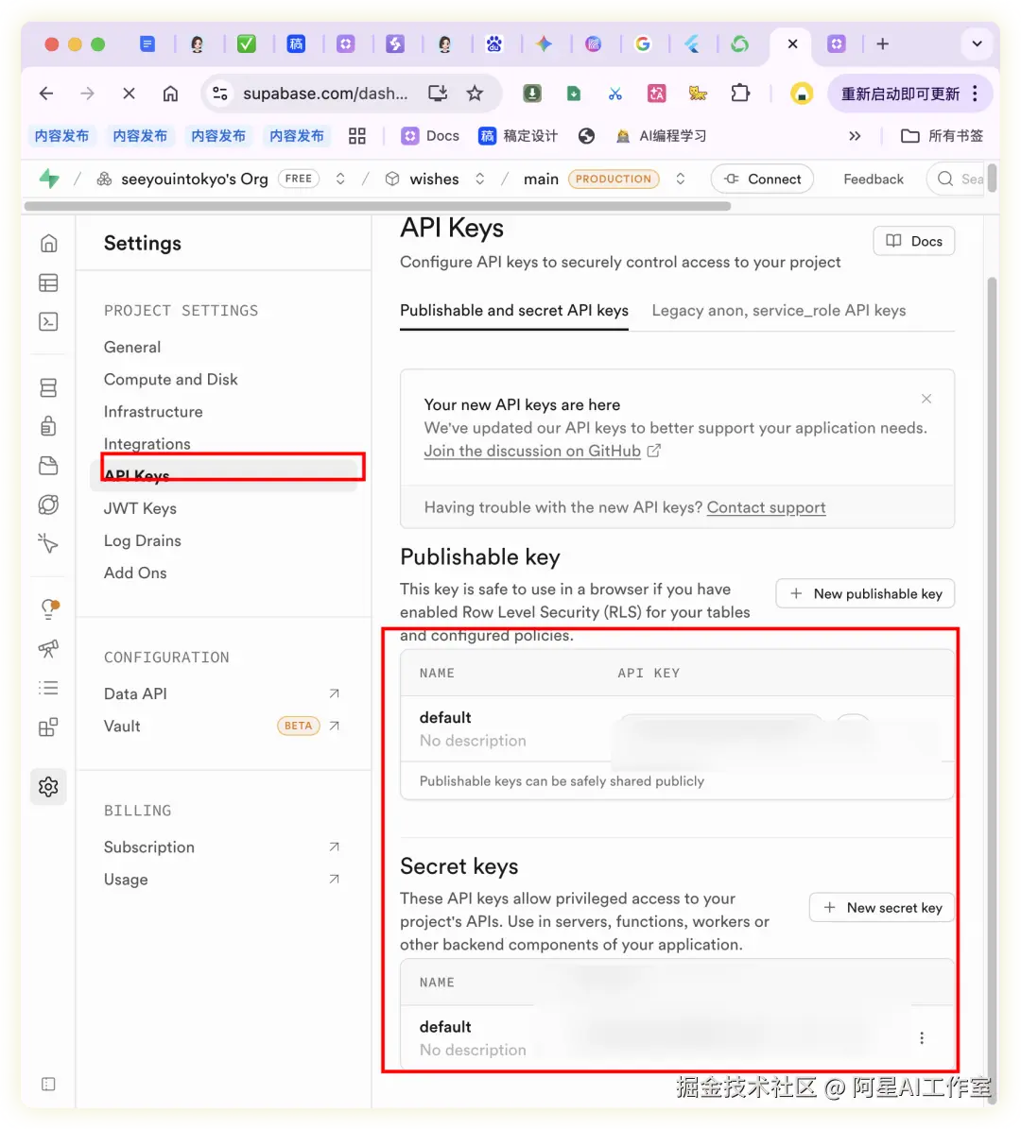Go to browser home page icon

click(170, 94)
